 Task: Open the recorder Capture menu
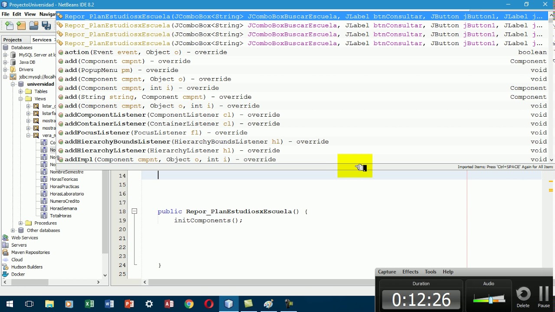pos(387,272)
